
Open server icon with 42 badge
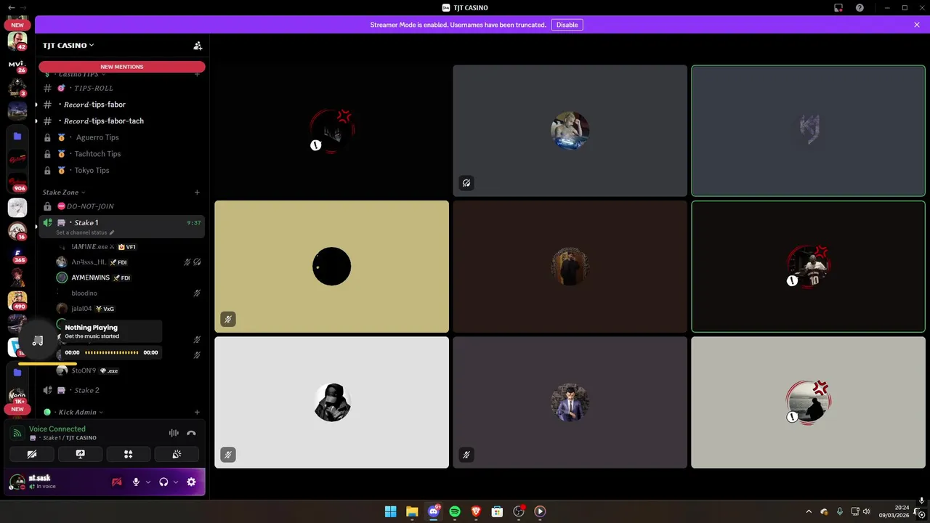(17, 41)
